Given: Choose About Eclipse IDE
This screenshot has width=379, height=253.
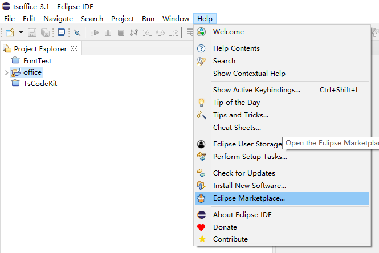Looking at the screenshot, I should 282,215.
